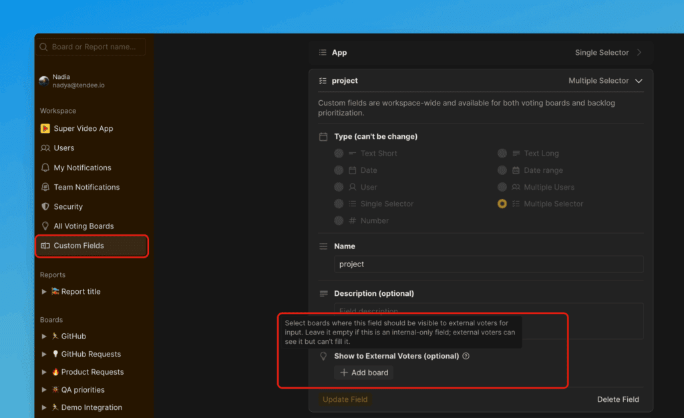The width and height of the screenshot is (684, 418).
Task: Select the Date range type option
Action: pyautogui.click(x=502, y=170)
